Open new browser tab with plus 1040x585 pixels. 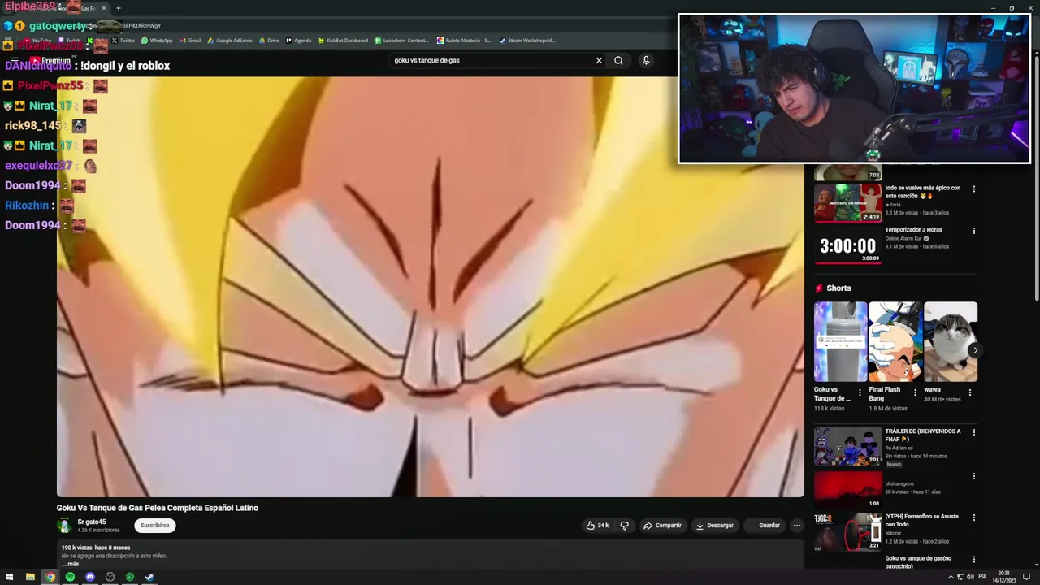coord(119,8)
